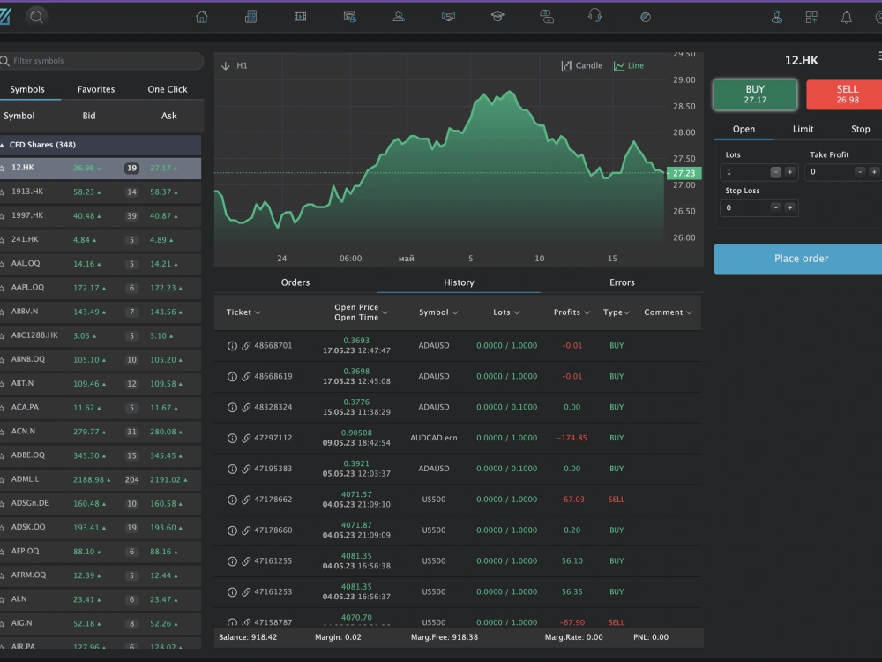Open the graduation cap education icon

pos(497,17)
